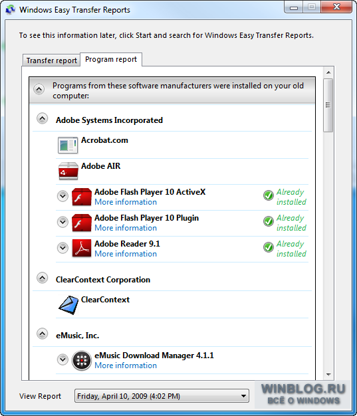This screenshot has height=416, width=357.
Task: Click the scrollbar down arrow
Action: coord(328,375)
